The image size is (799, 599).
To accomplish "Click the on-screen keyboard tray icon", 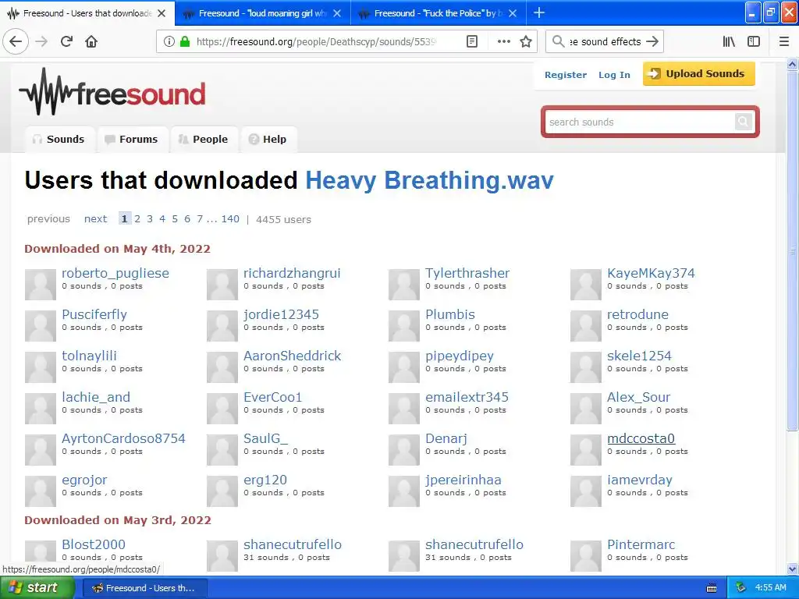I will point(712,588).
